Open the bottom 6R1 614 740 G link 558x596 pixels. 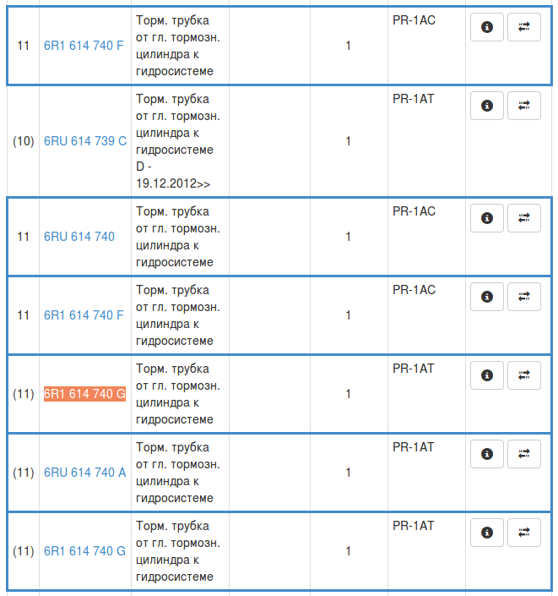[x=84, y=551]
